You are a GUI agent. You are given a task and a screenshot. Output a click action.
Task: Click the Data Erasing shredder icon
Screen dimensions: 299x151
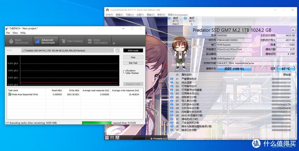pos(64,41)
